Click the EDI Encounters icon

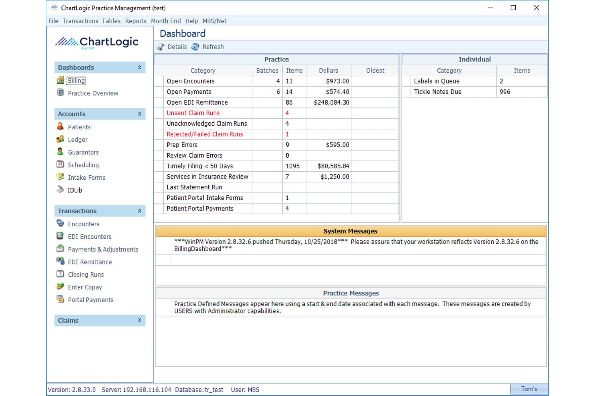click(60, 236)
